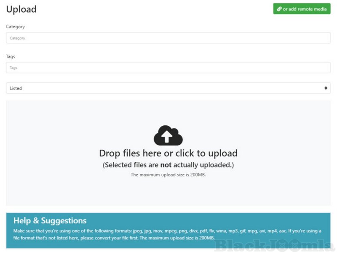Screen dimensions: 337x254
Task: Click the Tags field label
Action: [11, 56]
